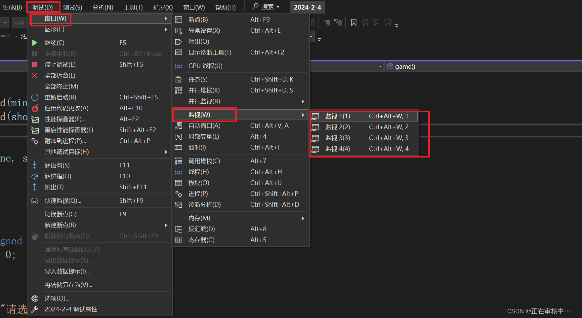Expand the 图形(C) submenu
Viewport: 582px width, 318px height.
pos(100,29)
